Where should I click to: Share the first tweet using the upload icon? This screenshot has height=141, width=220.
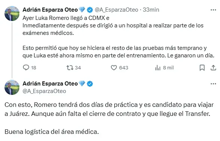(x=213, y=68)
